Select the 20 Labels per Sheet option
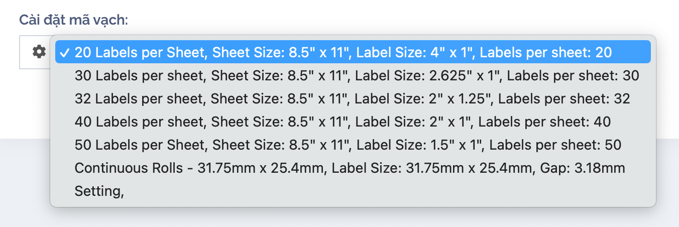Image resolution: width=679 pixels, height=227 pixels. pos(343,52)
